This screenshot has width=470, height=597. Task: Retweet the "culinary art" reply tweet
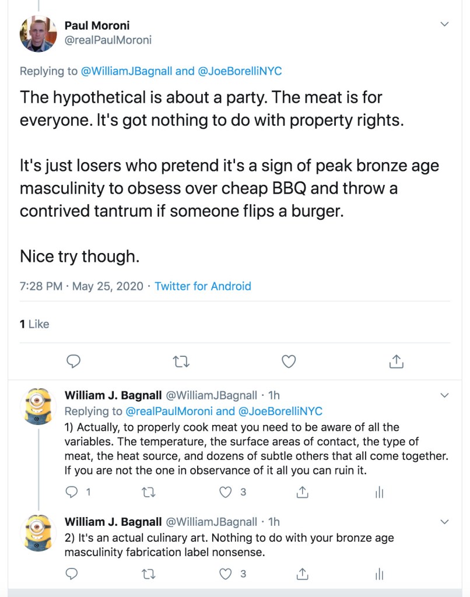pos(149,574)
